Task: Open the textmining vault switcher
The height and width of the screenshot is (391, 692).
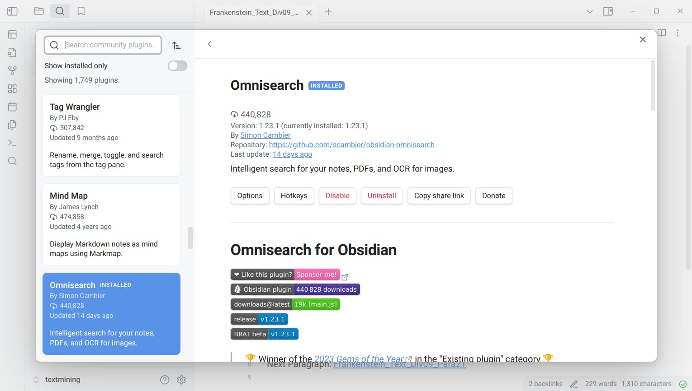Action: pyautogui.click(x=57, y=380)
